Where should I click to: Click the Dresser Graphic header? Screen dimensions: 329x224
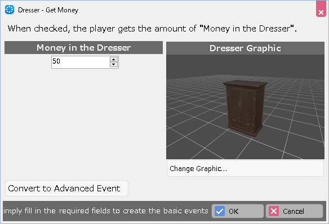pyautogui.click(x=245, y=48)
